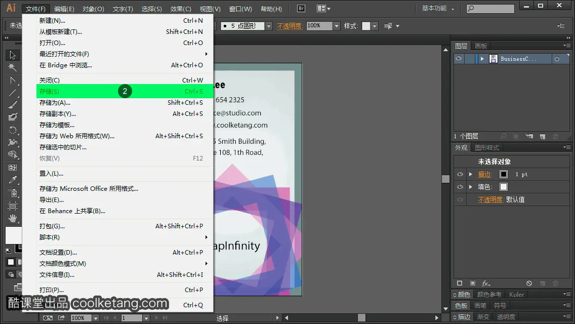Switch to the 渐变 tab

click(483, 317)
